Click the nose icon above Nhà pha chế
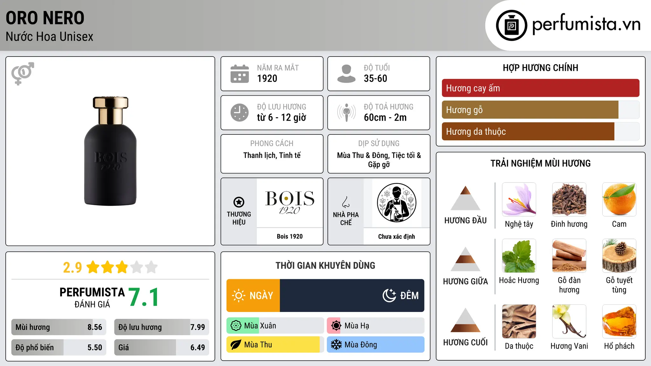The width and height of the screenshot is (651, 366). click(346, 202)
